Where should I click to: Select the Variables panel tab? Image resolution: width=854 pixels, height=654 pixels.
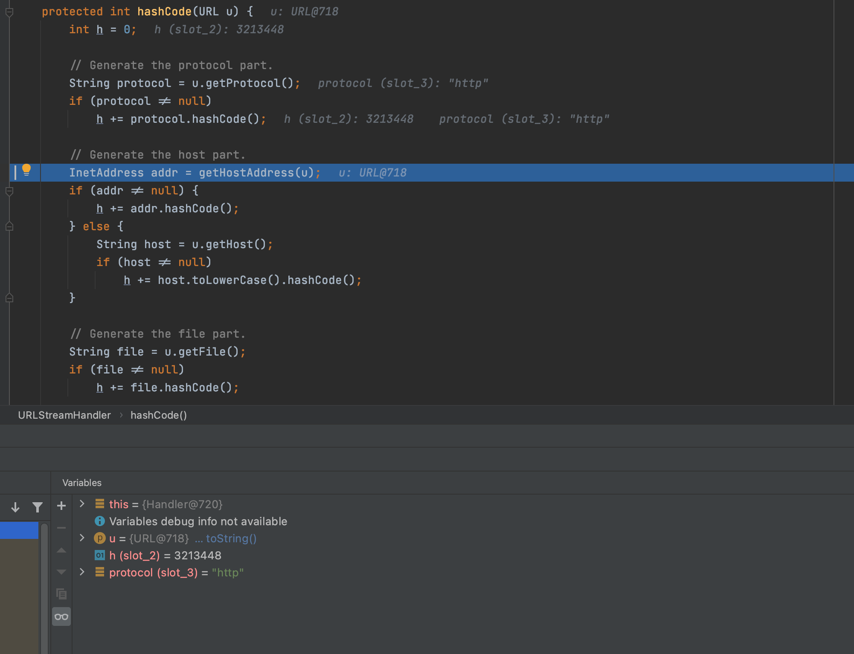(x=82, y=483)
